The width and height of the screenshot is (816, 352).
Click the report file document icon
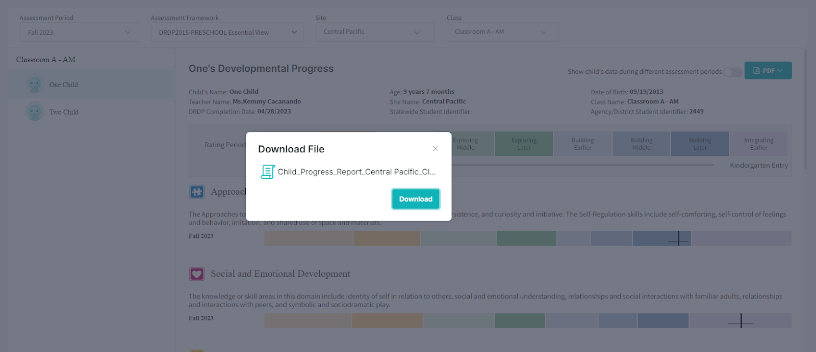267,172
